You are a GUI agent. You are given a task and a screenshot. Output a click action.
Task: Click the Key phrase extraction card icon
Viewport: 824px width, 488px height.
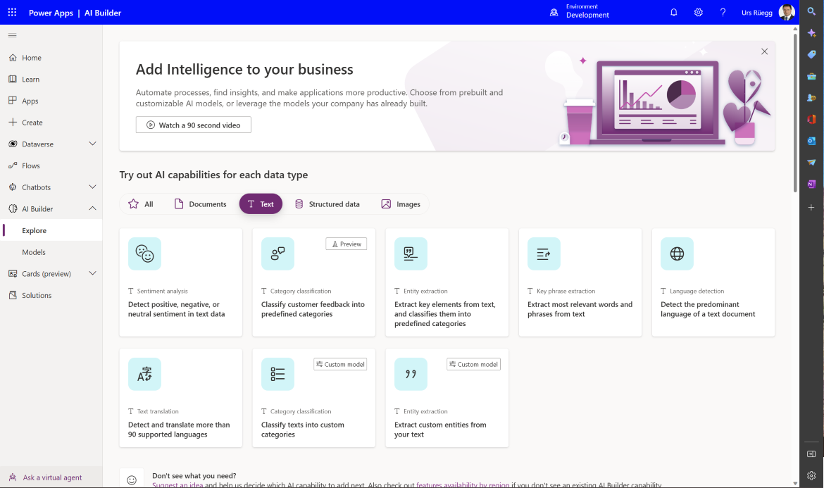pyautogui.click(x=544, y=254)
